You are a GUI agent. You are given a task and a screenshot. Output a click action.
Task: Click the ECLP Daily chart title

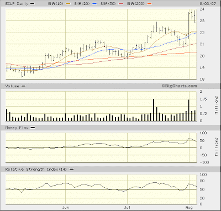[17, 3]
